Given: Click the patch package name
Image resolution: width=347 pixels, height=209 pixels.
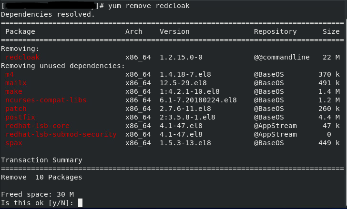Looking at the screenshot, I should [x=16, y=109].
